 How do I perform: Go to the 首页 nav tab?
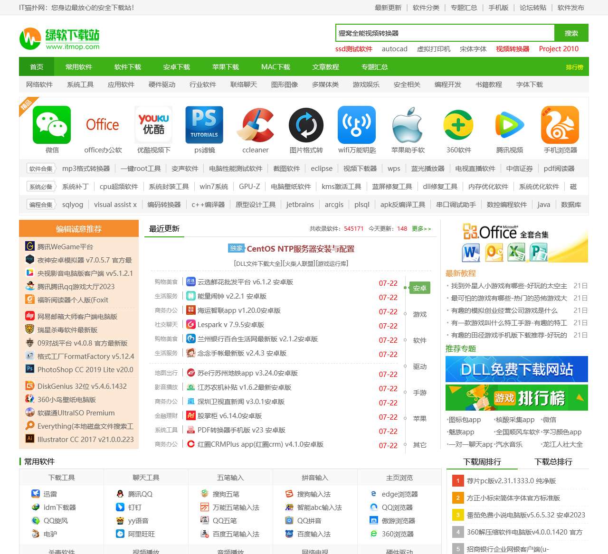[37, 67]
